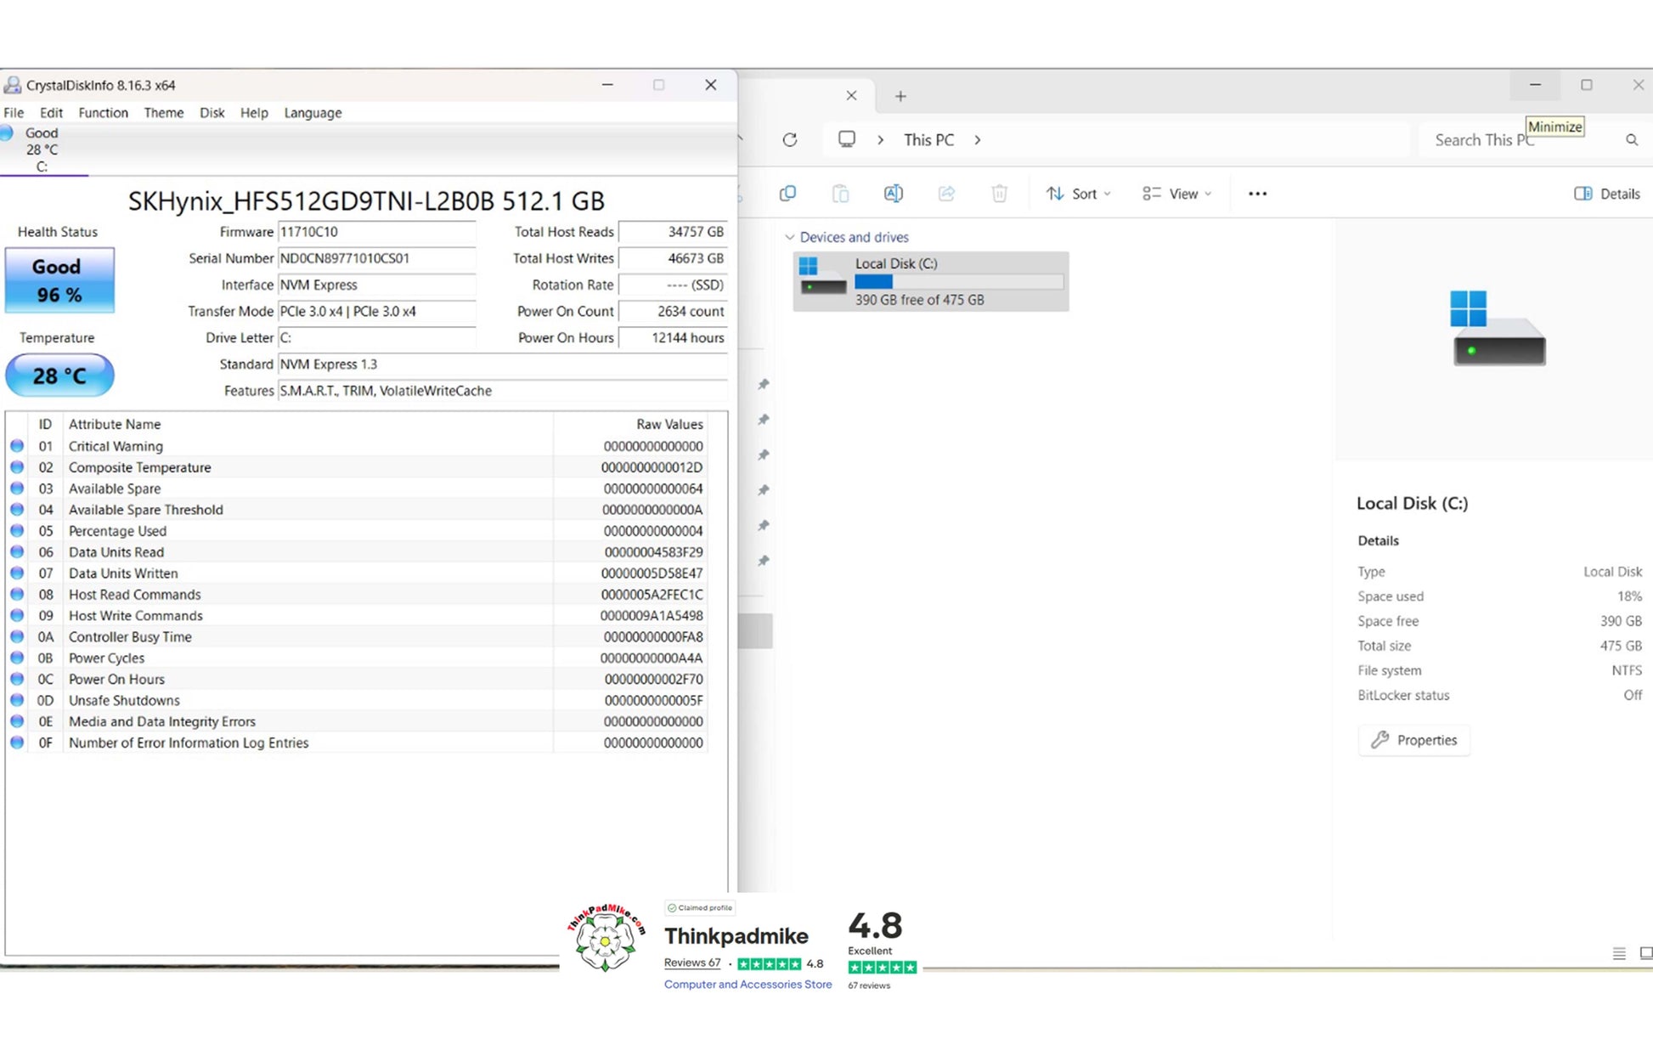Viewport: 1653px width, 1039px height.
Task: Click the Rename icon in Explorer toolbar
Action: click(893, 194)
